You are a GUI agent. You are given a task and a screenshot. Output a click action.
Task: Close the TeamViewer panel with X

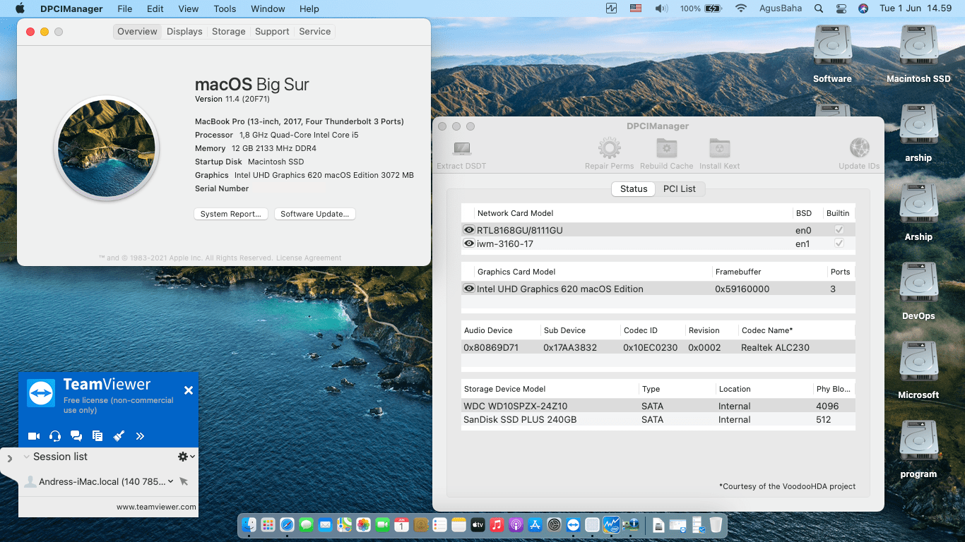click(x=189, y=390)
